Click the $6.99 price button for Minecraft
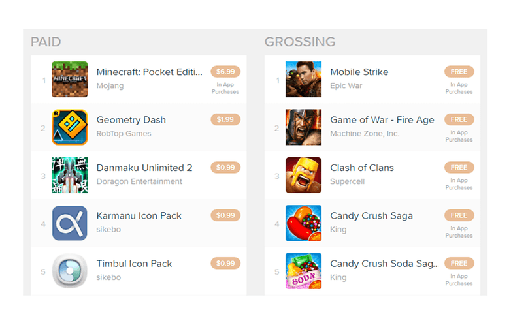Viewport: 511px width, 325px height. (225, 72)
